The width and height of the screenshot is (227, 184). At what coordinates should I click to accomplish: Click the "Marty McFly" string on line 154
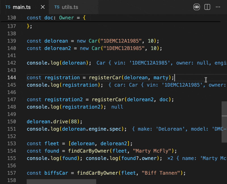pos(152,151)
